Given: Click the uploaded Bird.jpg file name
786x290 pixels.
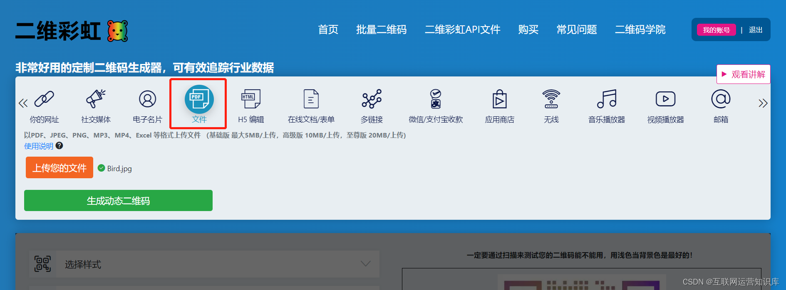Looking at the screenshot, I should pyautogui.click(x=119, y=168).
